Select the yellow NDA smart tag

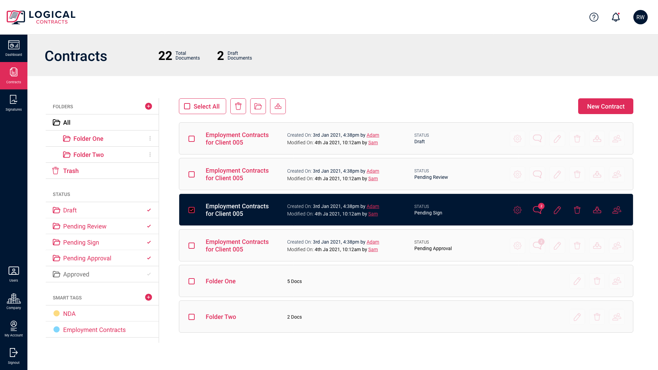[x=69, y=313]
